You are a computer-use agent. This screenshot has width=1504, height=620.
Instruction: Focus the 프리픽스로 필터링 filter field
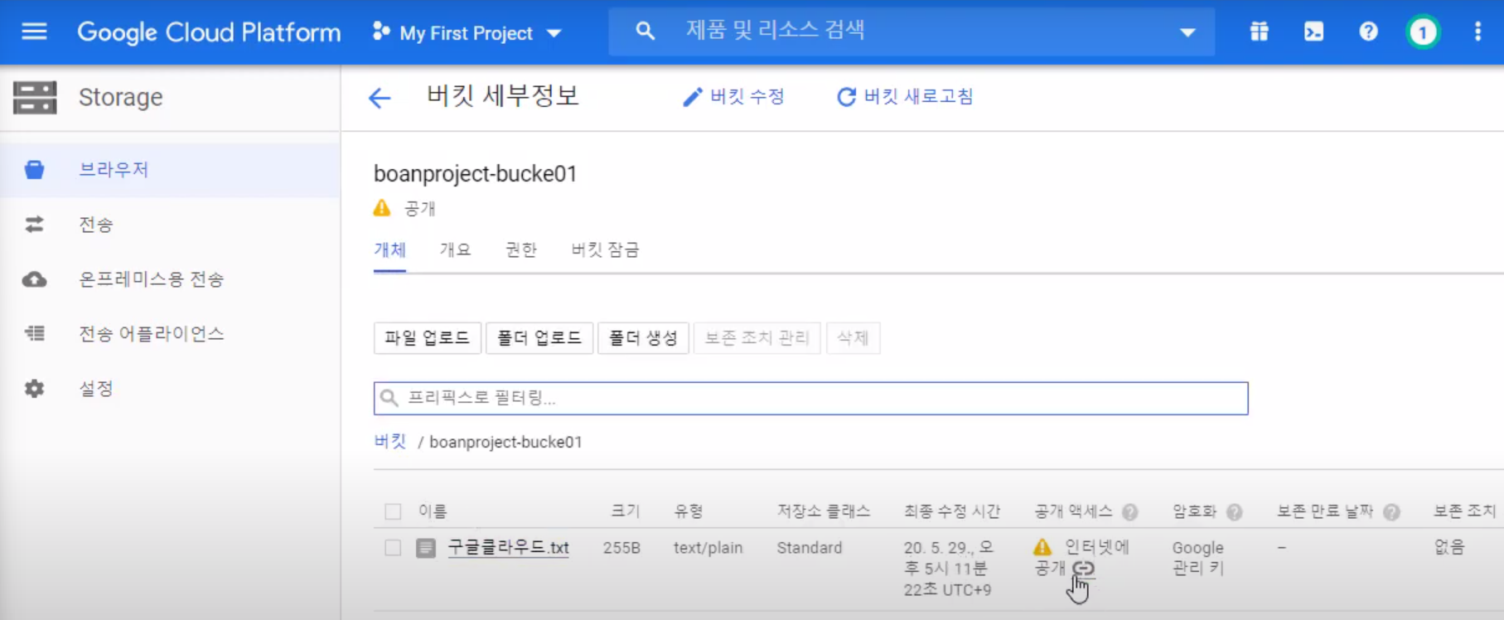[x=810, y=399]
